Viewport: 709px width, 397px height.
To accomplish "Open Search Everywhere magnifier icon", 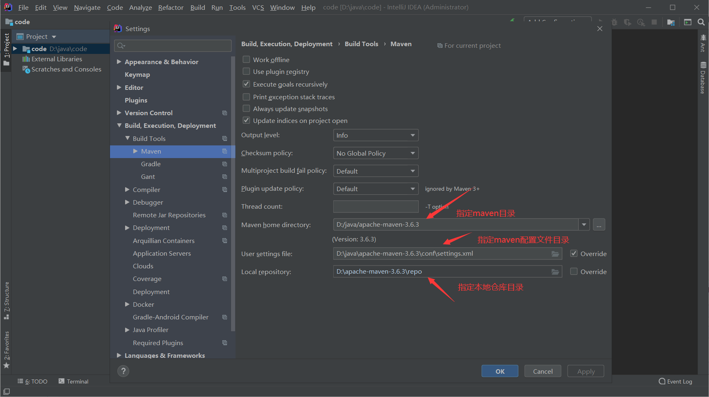I will [701, 22].
